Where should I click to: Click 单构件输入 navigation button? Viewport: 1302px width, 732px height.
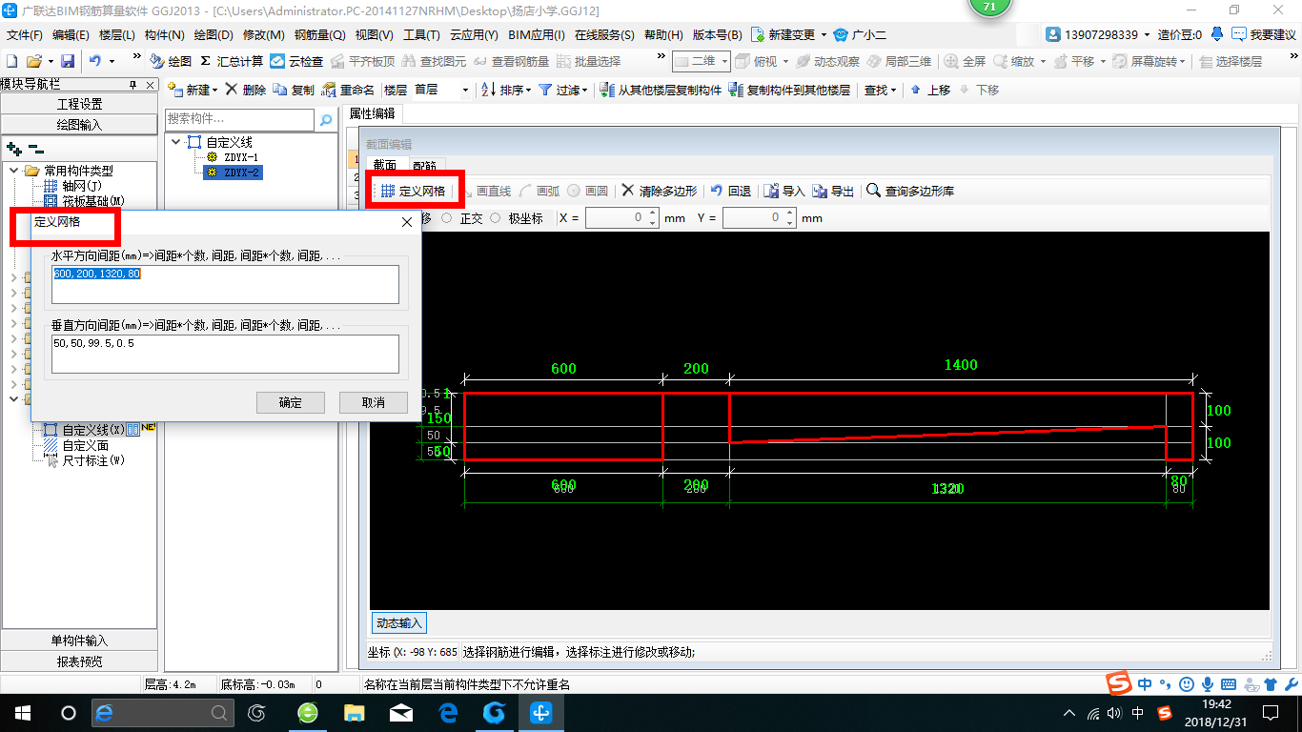[x=80, y=640]
